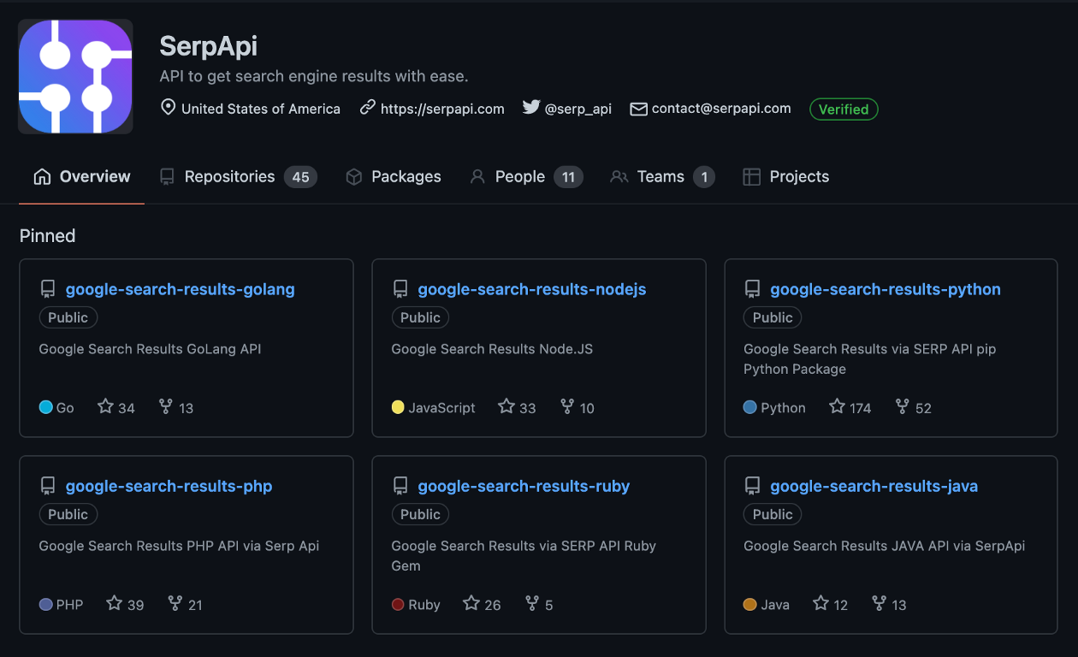Click the green Verified badge
This screenshot has width=1078, height=657.
click(844, 109)
